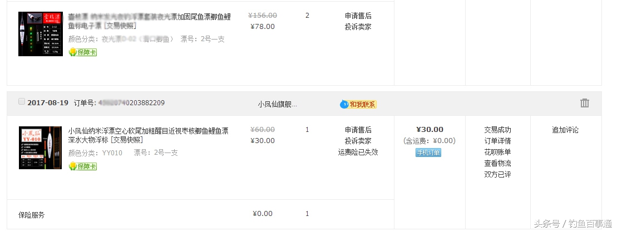This screenshot has height=231, width=617.
Task: Click 投诉卖家 for the ¥30.00 item
Action: 358,141
